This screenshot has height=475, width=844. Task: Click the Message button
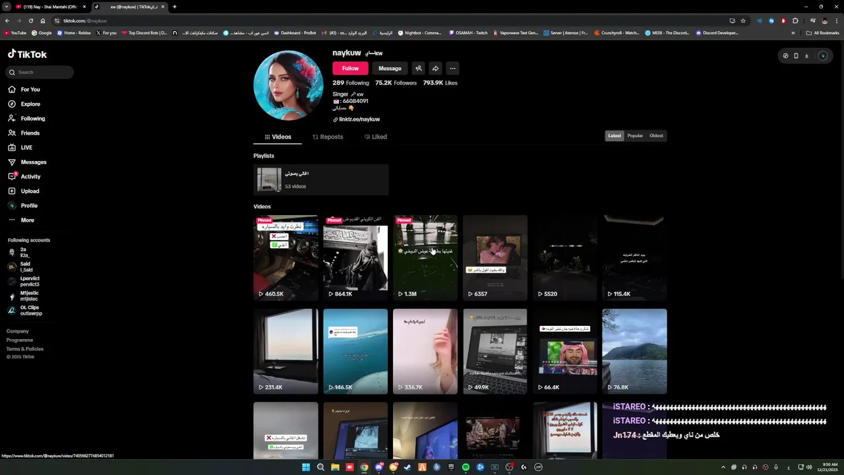click(x=390, y=69)
